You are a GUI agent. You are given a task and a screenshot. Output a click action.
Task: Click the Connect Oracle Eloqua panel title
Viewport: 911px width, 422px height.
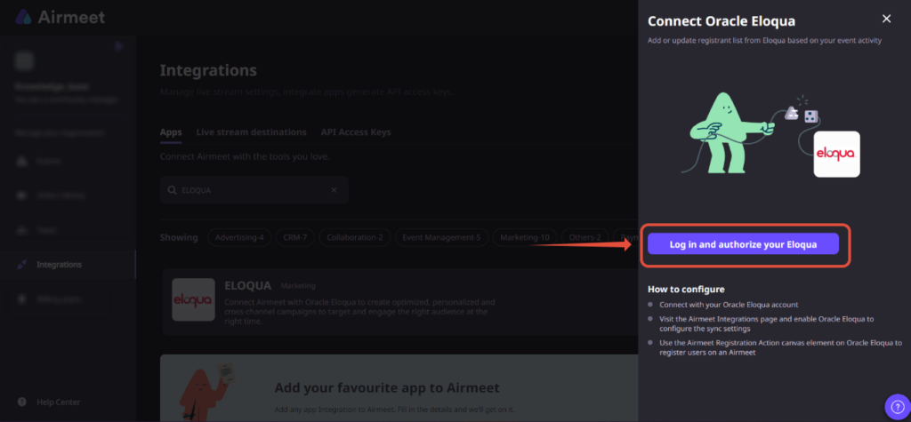(721, 21)
